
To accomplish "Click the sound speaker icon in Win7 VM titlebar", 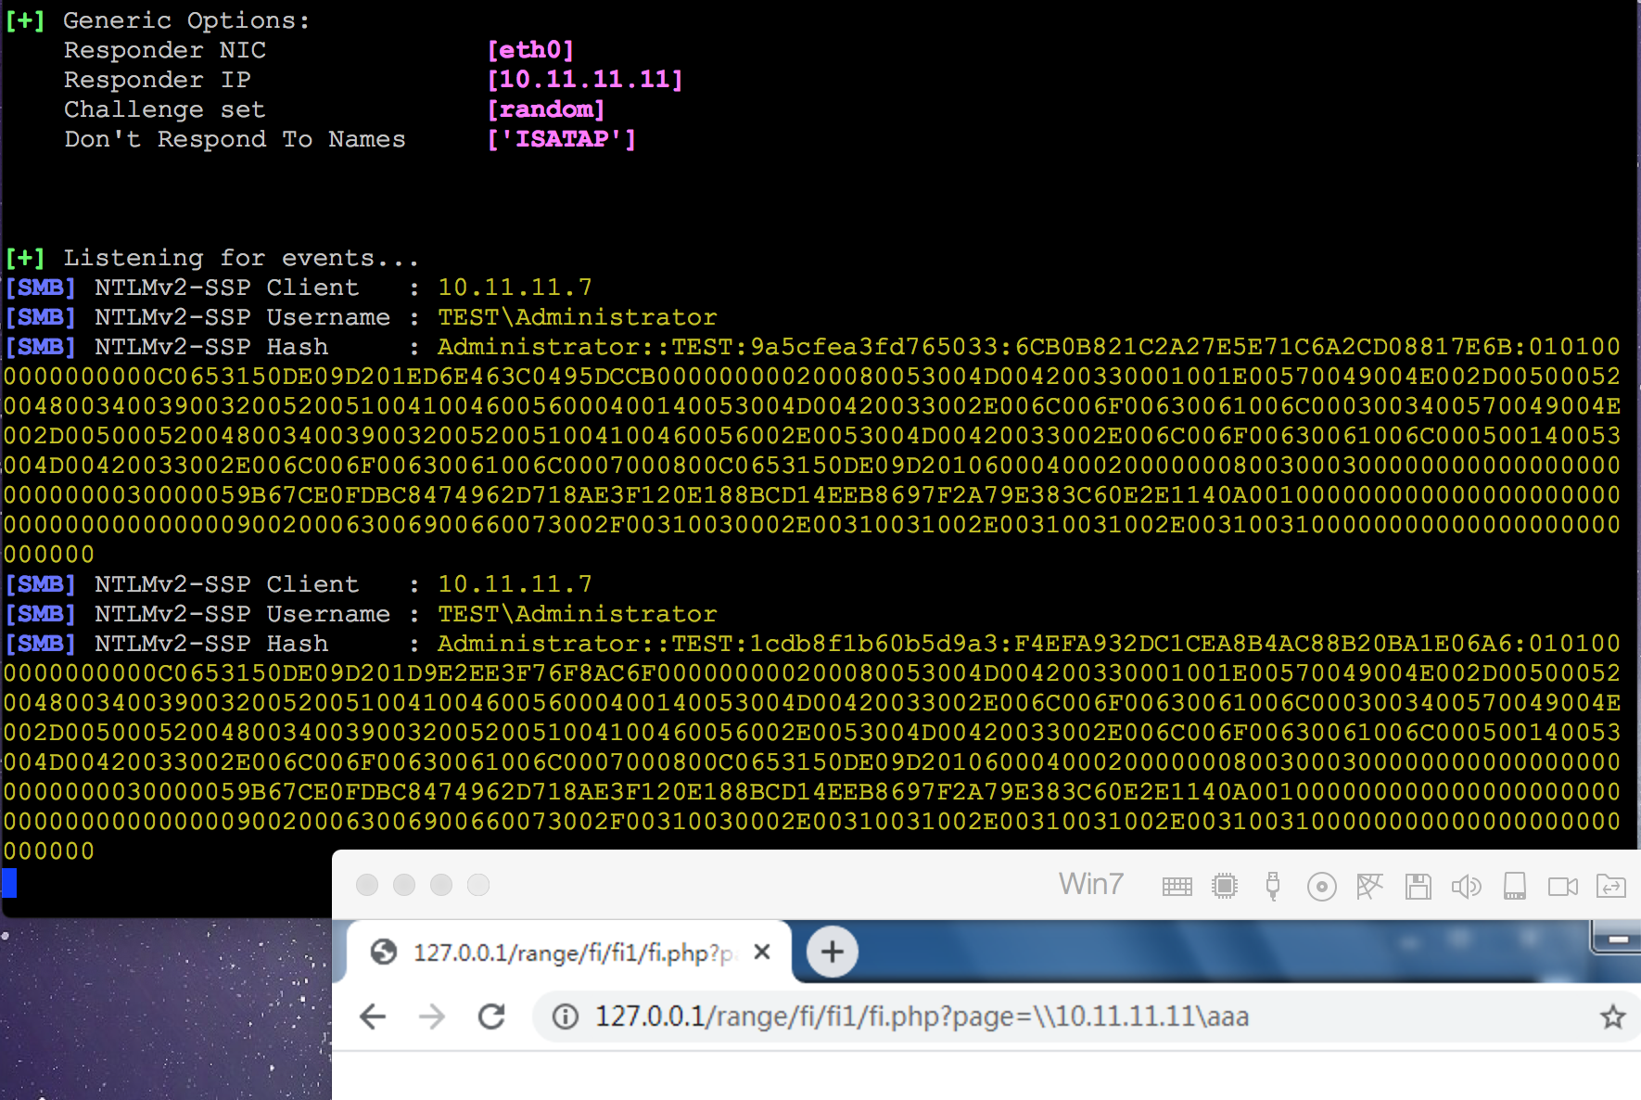I will 1466,887.
